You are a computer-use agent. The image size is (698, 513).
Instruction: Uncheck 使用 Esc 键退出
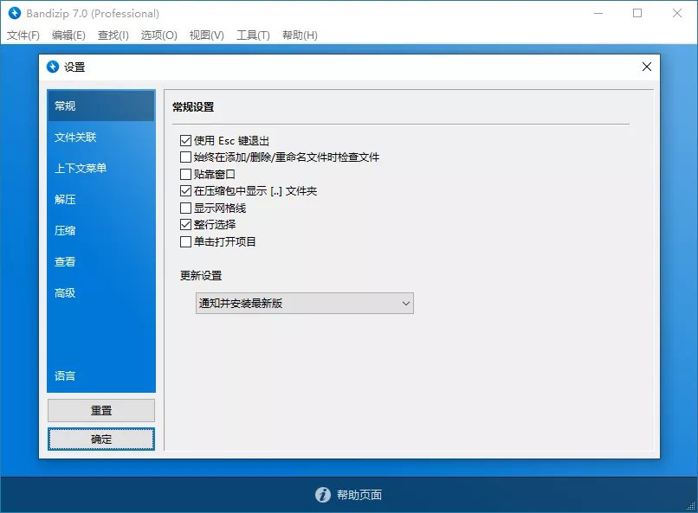click(187, 139)
